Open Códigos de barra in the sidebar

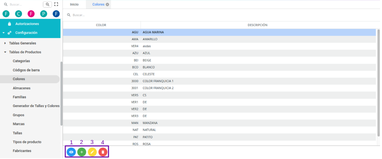point(26,70)
